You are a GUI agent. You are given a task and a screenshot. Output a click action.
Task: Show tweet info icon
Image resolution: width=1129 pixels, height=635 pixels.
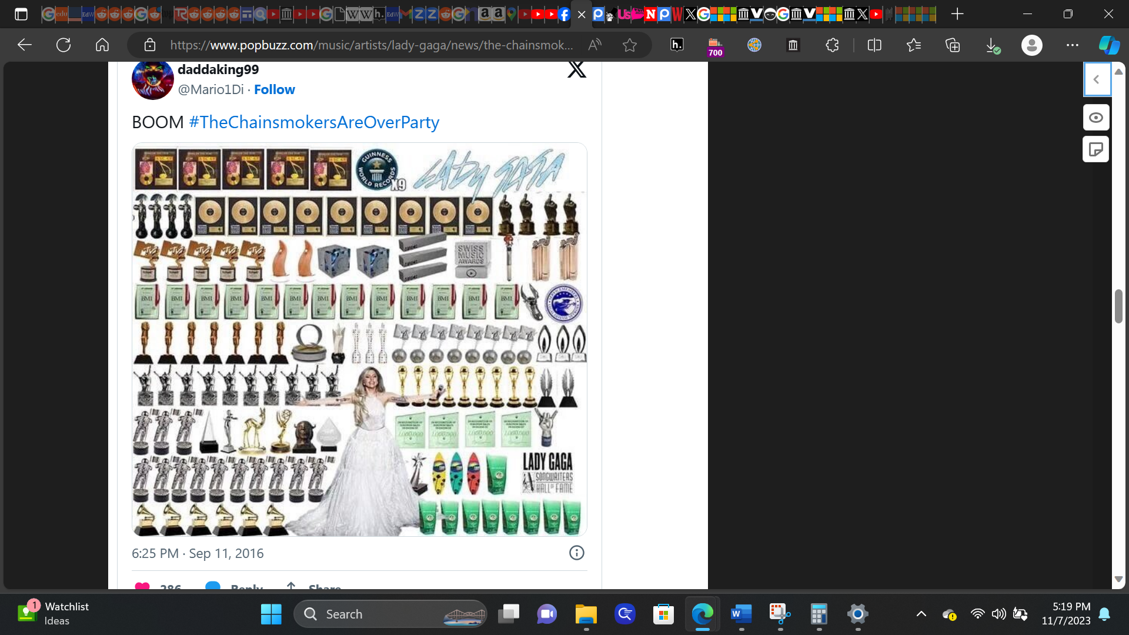coord(577,553)
